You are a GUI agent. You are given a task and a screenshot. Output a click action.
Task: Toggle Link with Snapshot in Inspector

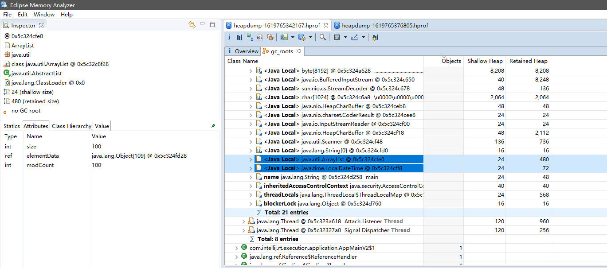tap(192, 25)
